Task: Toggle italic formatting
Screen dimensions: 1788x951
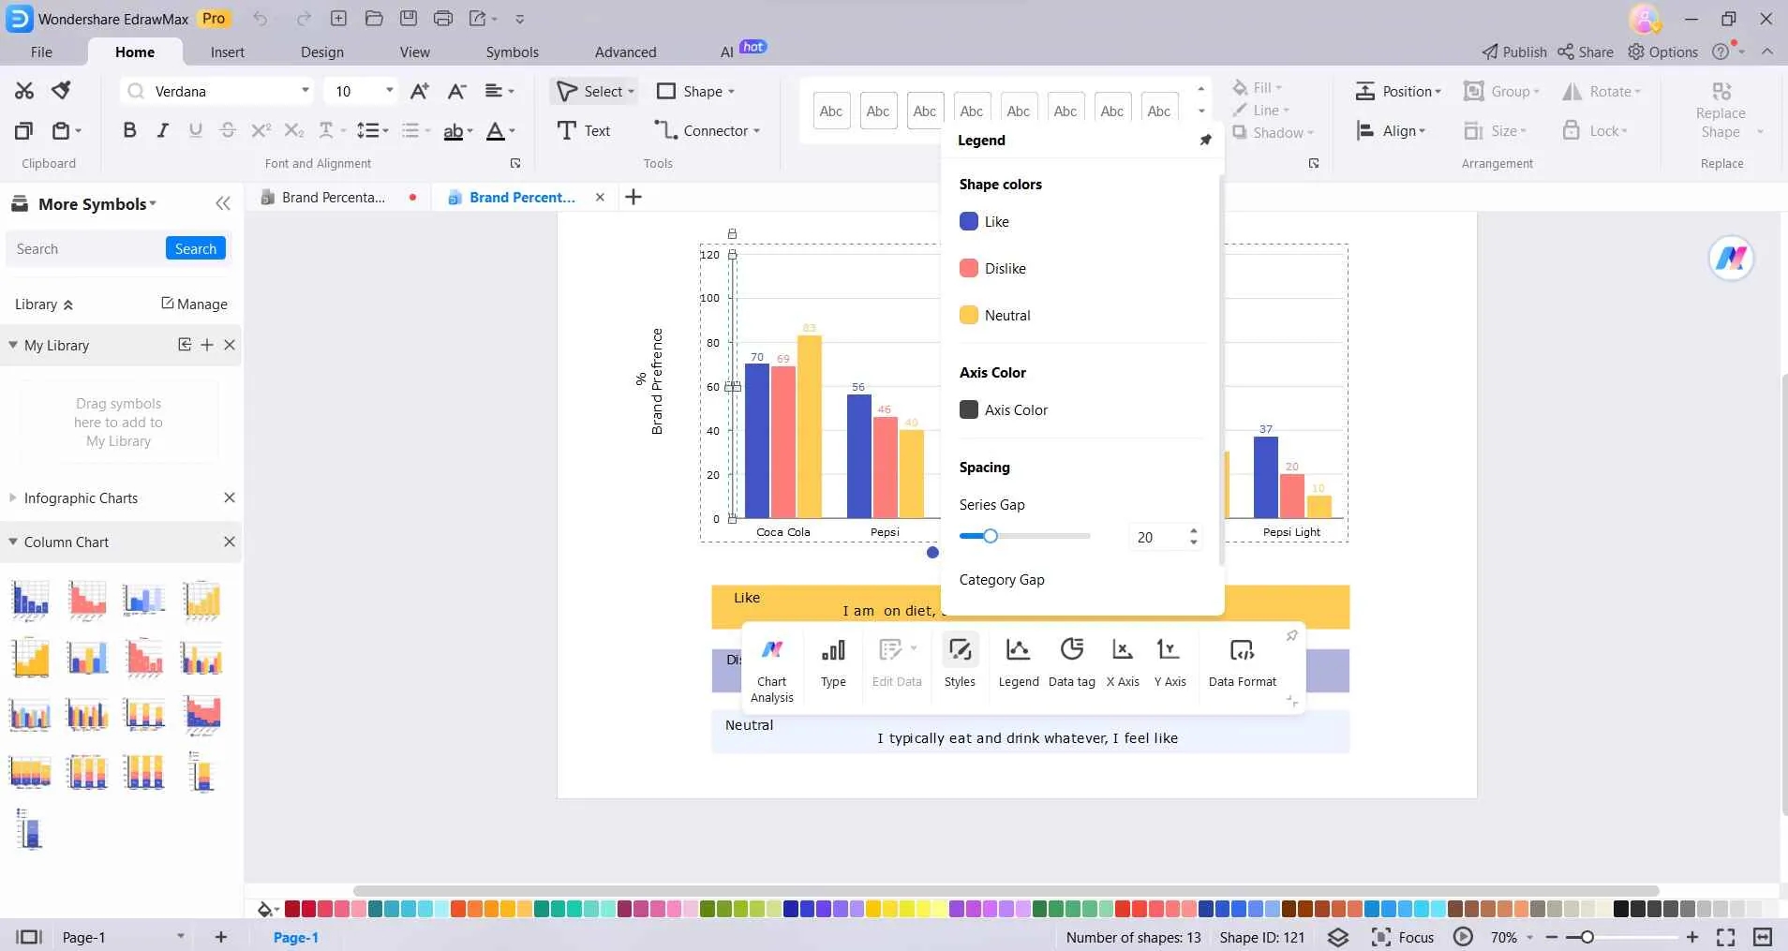Action: [162, 130]
